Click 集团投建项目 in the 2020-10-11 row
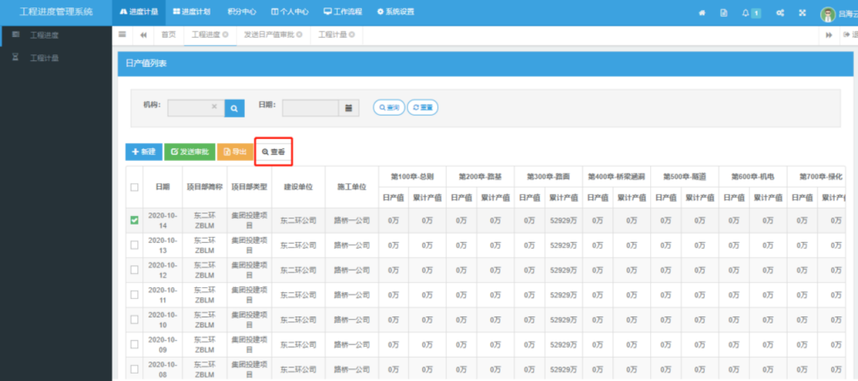The width and height of the screenshot is (858, 381). coord(249,294)
